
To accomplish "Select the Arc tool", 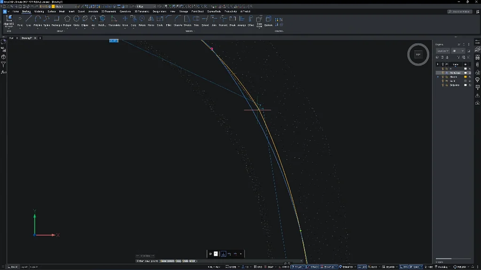I will [x=93, y=21].
